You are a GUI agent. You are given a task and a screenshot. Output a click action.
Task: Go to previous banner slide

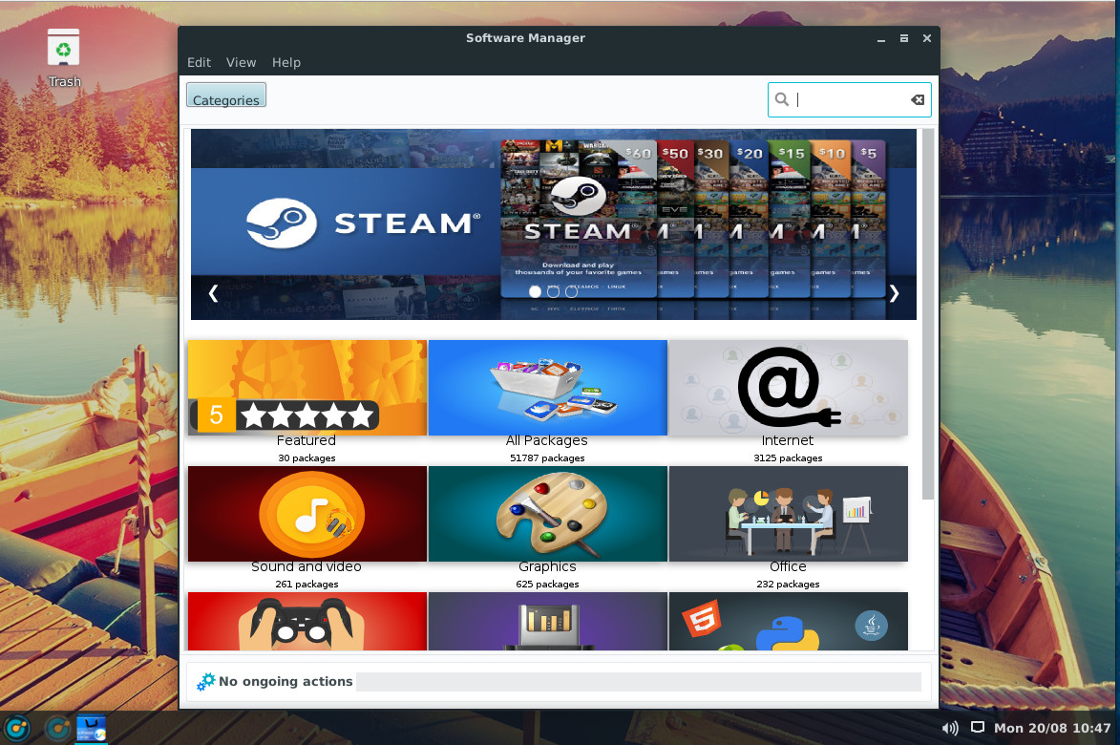click(213, 293)
